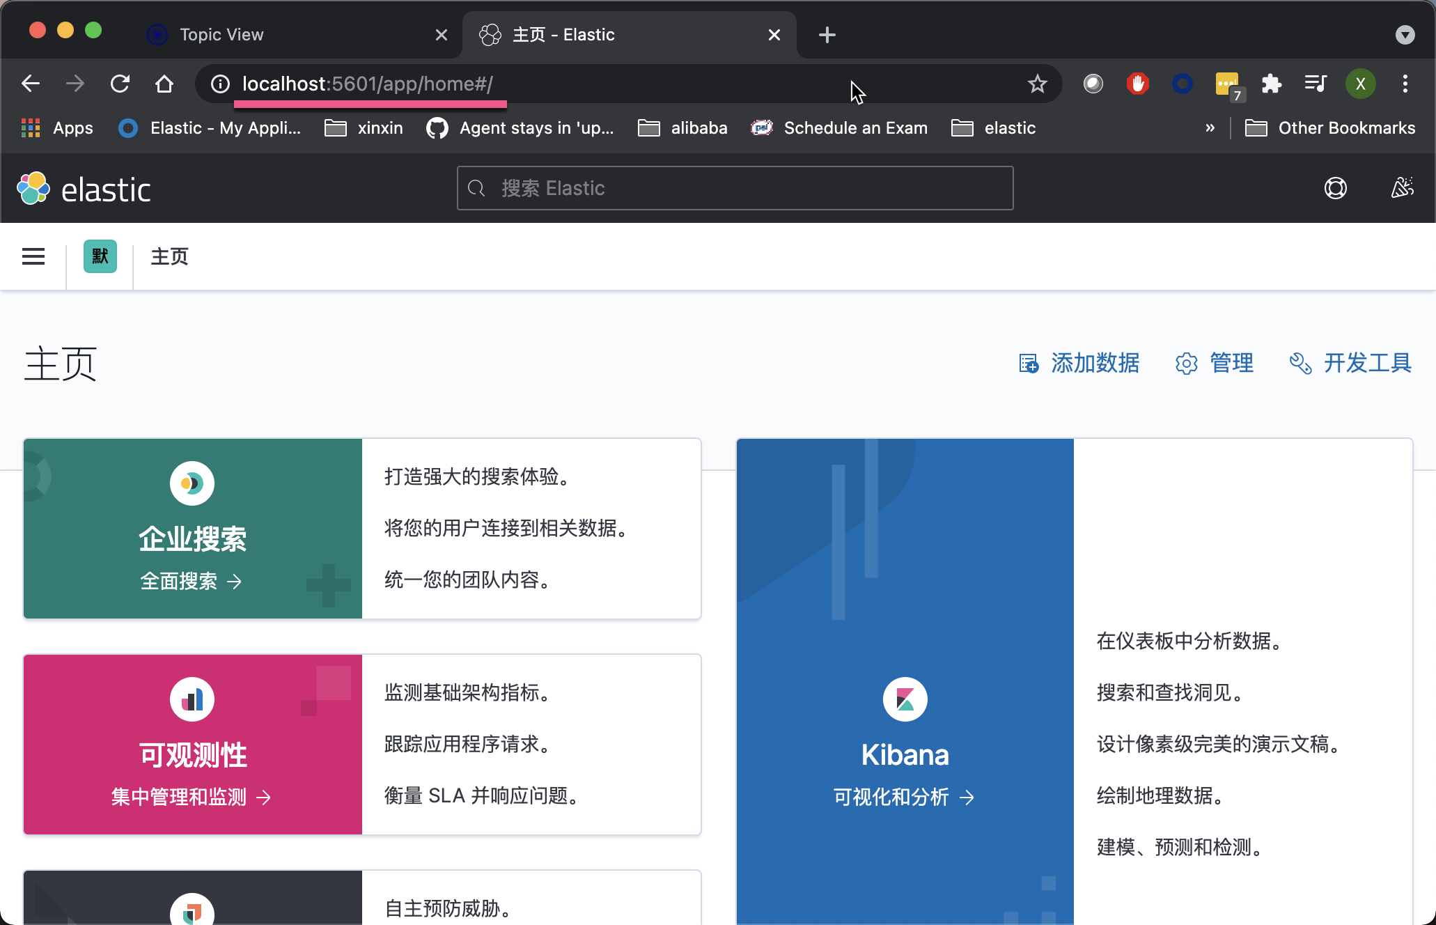Click the Observability bar chart icon
Screen dimensions: 1436x925
(x=192, y=699)
